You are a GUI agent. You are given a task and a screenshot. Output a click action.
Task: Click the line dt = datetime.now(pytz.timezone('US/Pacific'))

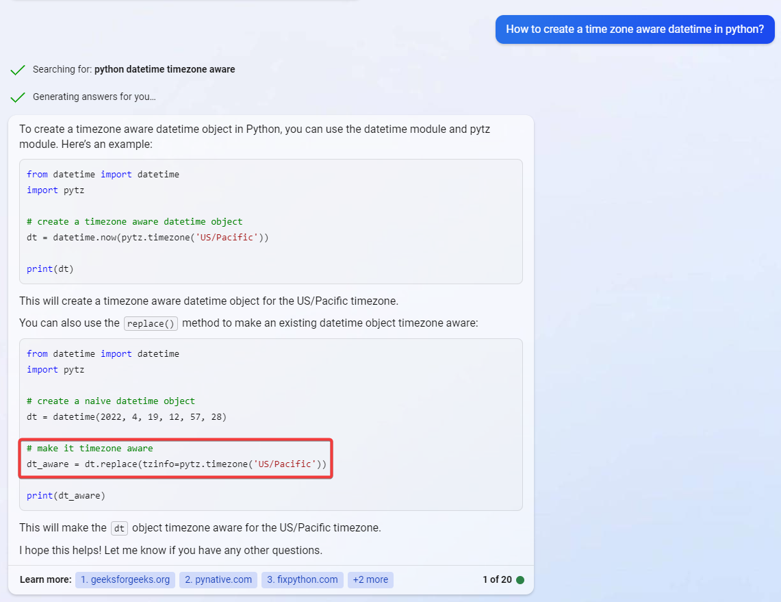tap(147, 237)
